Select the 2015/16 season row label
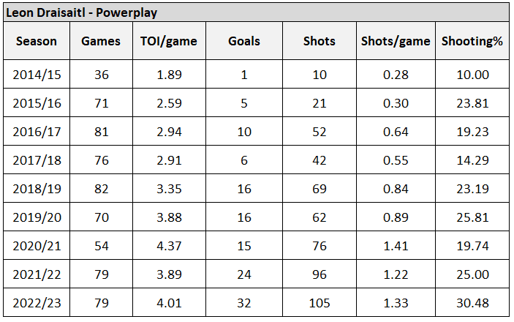The width and height of the screenshot is (514, 322). [36, 103]
